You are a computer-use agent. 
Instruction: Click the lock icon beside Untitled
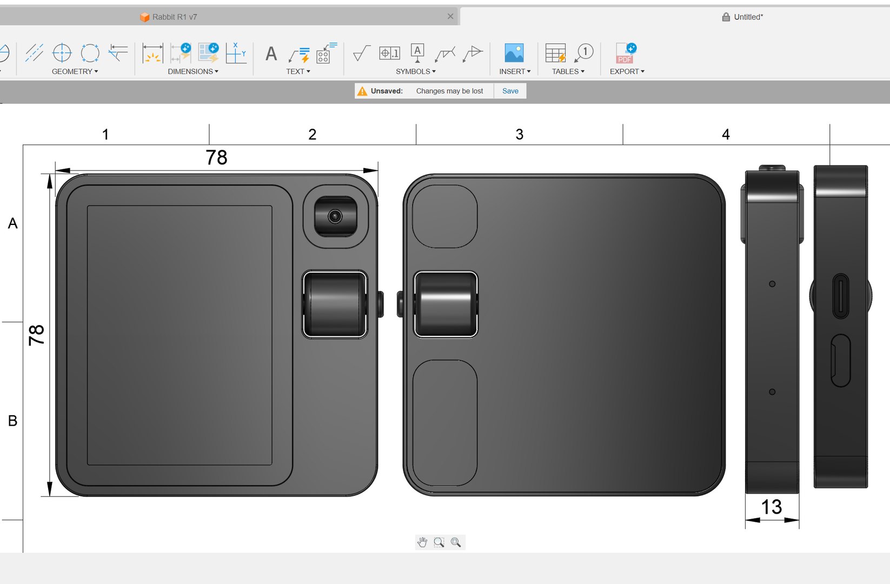(726, 17)
